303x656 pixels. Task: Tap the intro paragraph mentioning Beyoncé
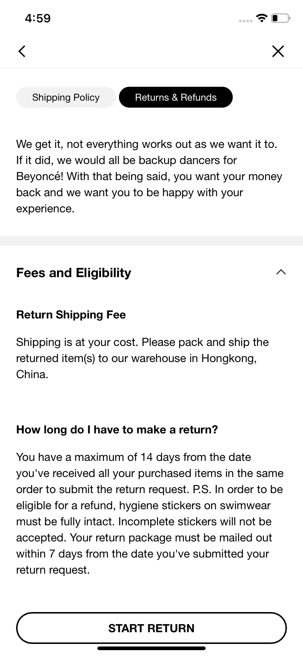click(149, 176)
